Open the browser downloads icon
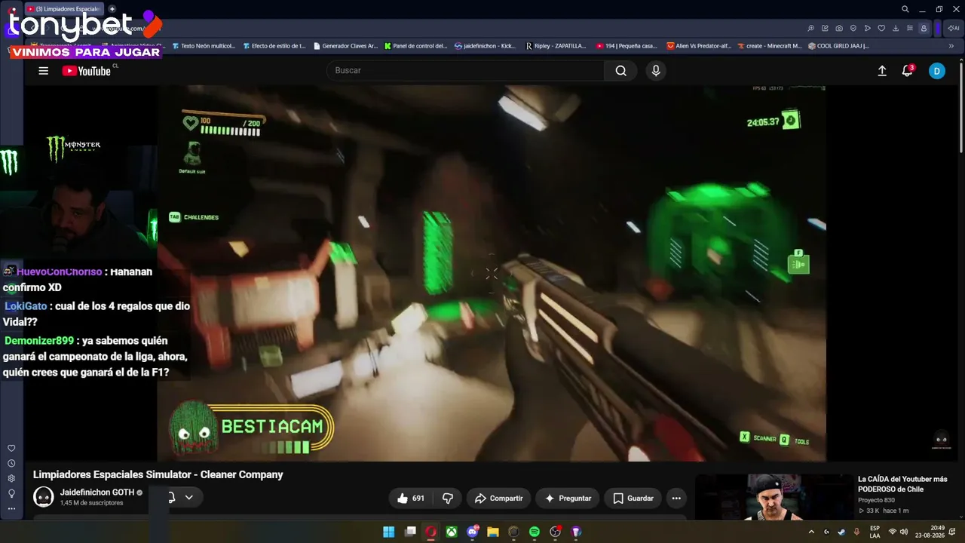 coord(896,29)
